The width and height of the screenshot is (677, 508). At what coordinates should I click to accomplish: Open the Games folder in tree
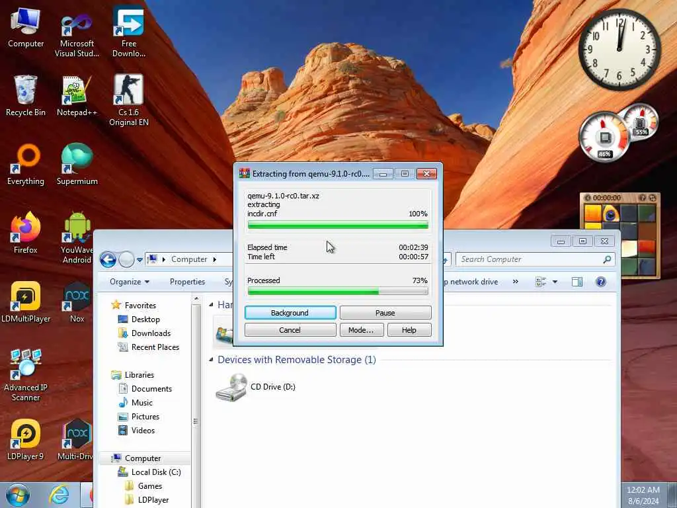point(150,486)
